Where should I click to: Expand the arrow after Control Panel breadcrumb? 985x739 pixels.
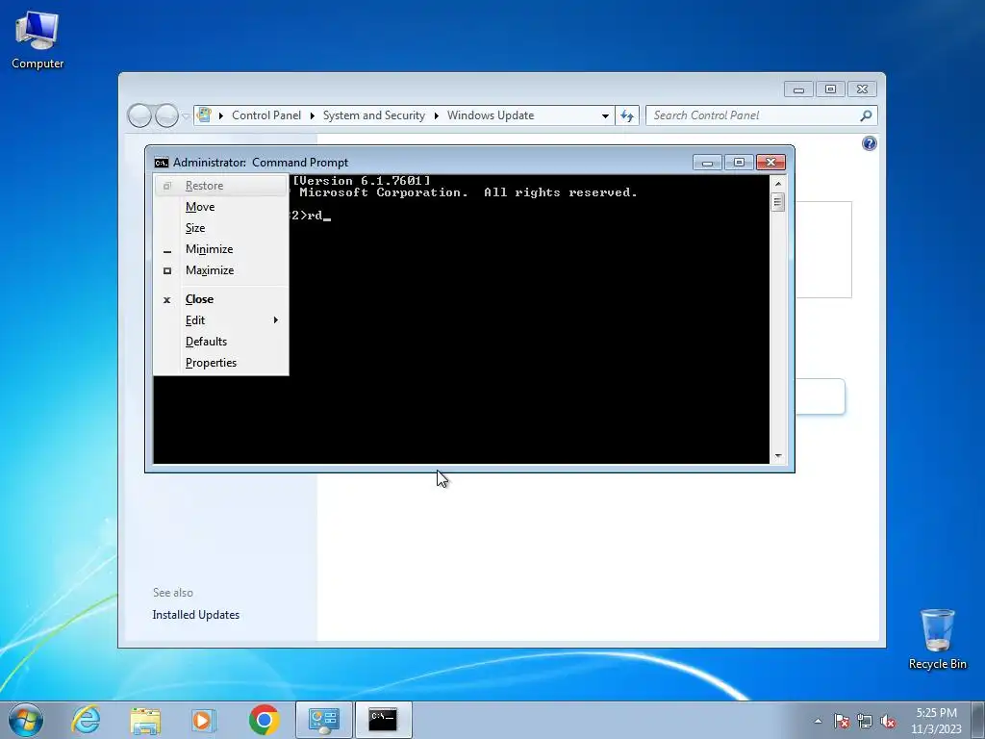tap(313, 115)
